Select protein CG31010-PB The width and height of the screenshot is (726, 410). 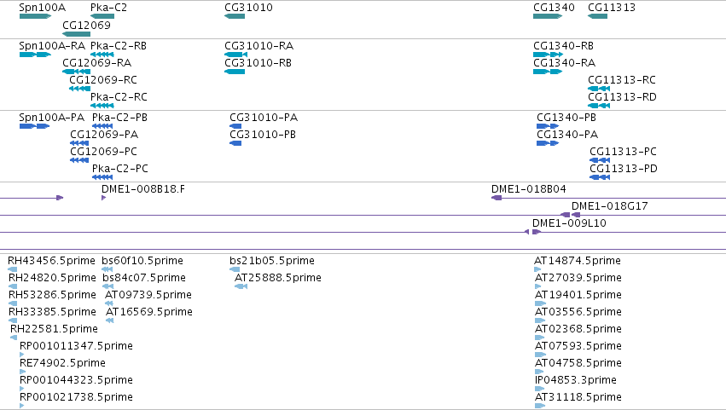263,136
